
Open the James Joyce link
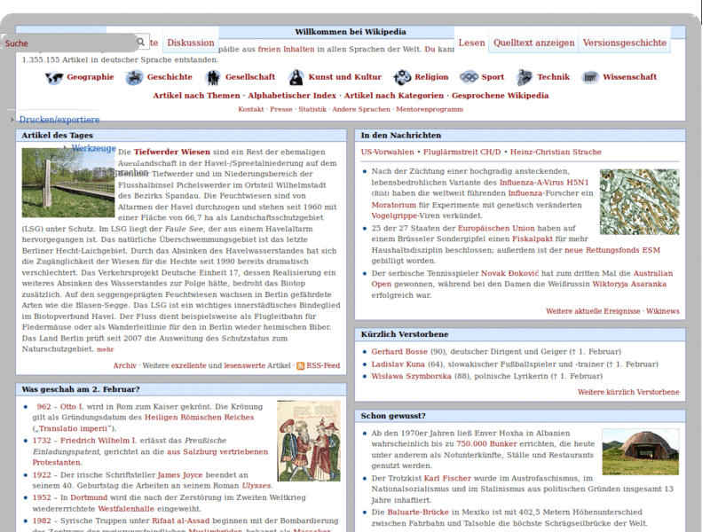click(x=180, y=475)
